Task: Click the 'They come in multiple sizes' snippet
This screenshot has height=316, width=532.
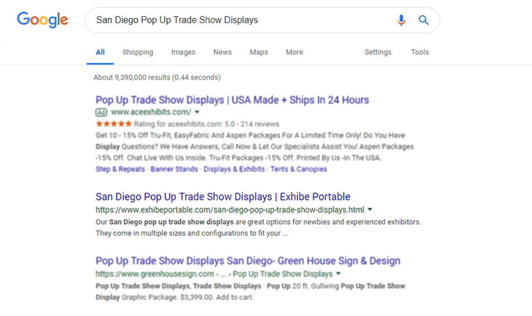Action: pyautogui.click(x=192, y=234)
